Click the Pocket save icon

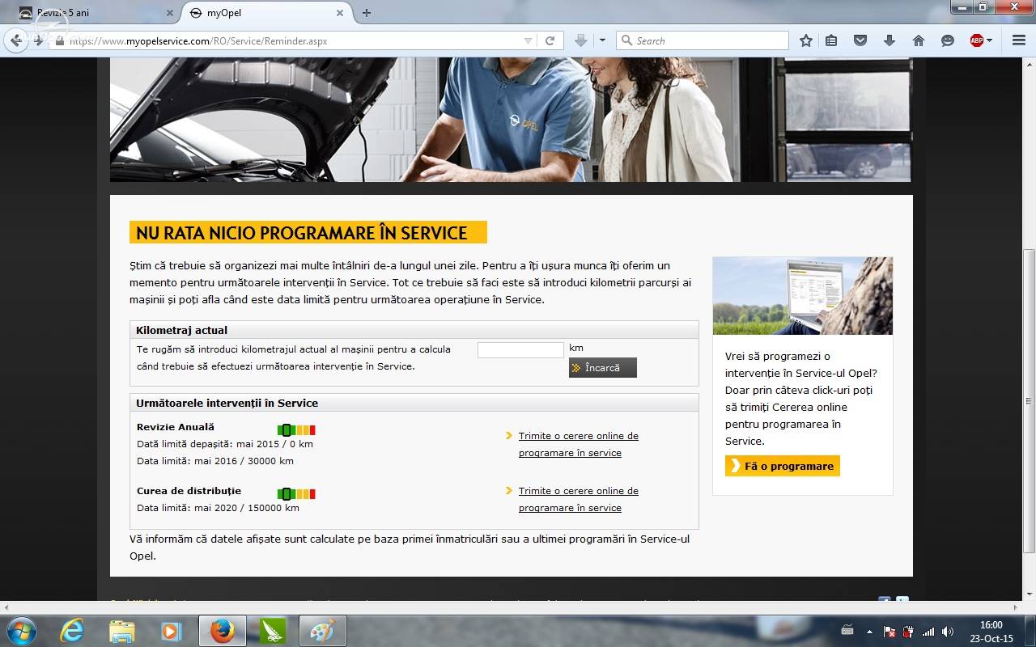click(x=861, y=40)
